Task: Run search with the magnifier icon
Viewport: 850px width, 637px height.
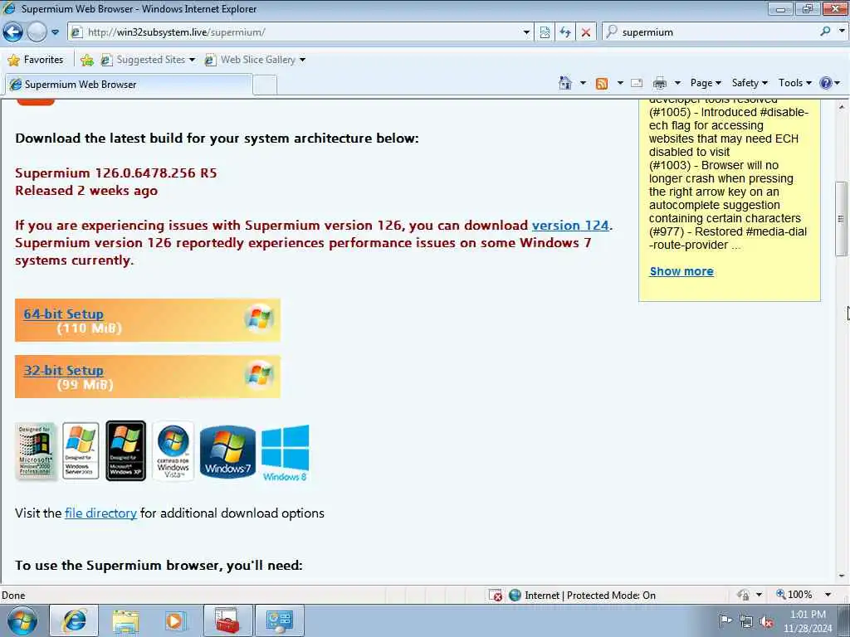Action: [x=825, y=32]
